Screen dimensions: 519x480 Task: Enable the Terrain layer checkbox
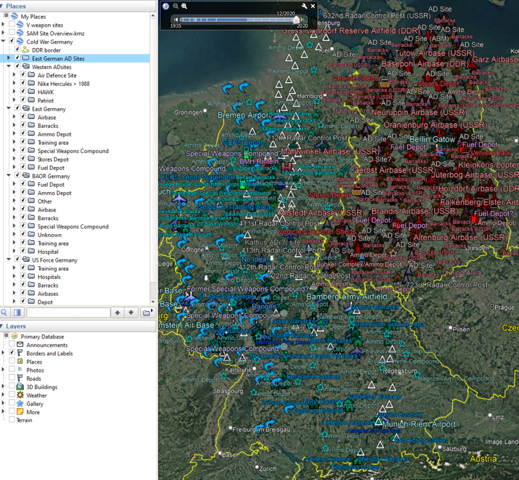coord(12,420)
